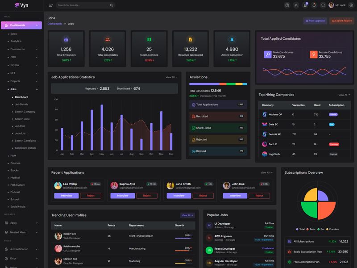Select Analytics from sidebar menu
Screen dimensions: 357x268
(16, 41)
